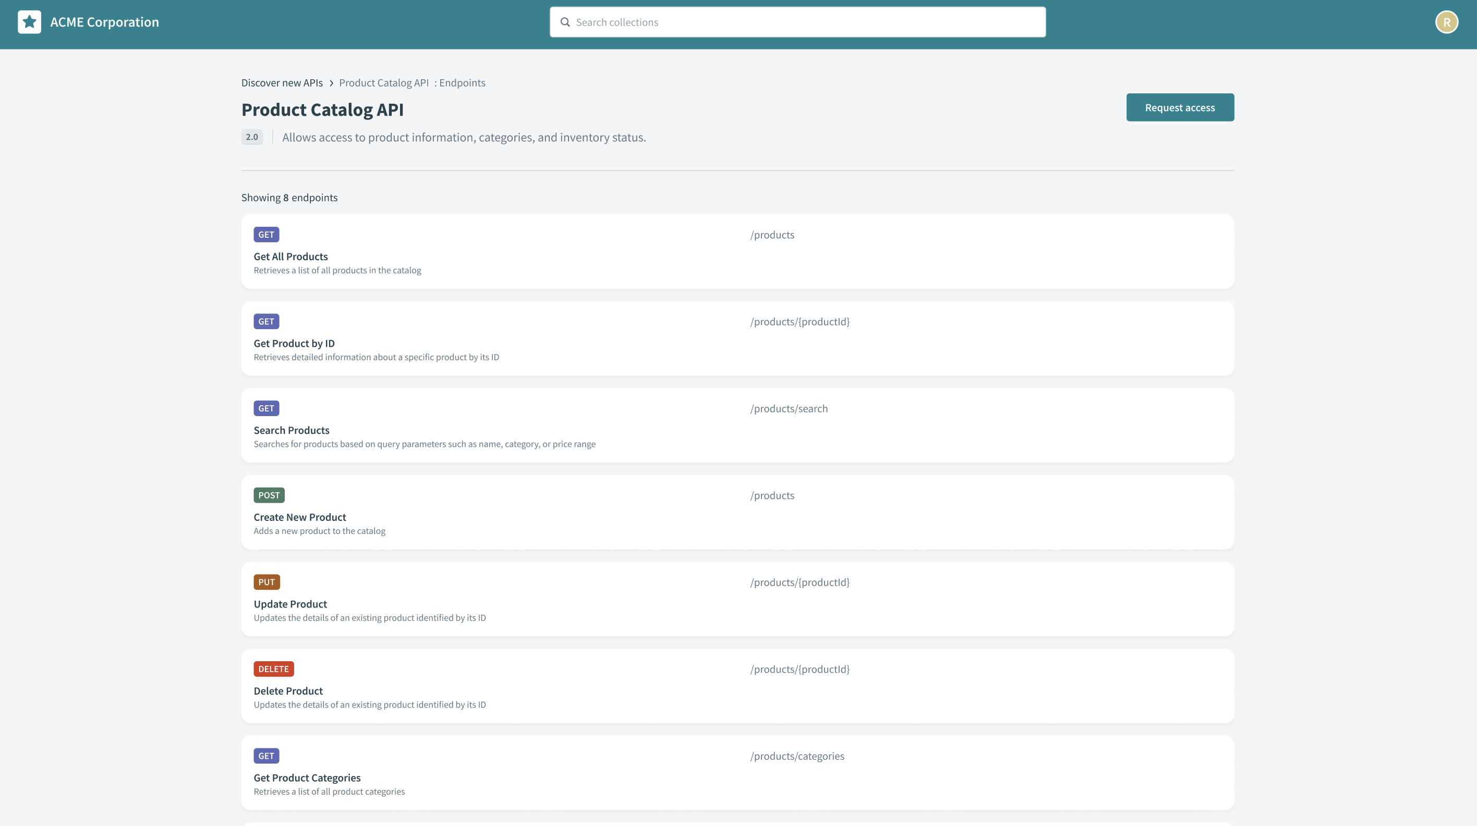The width and height of the screenshot is (1477, 826).
Task: Click the GET badge on Search Products
Action: (x=266, y=408)
